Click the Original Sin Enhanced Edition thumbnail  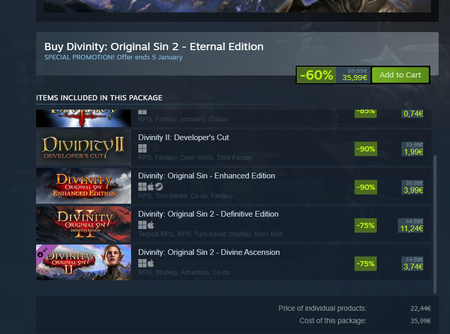84,186
